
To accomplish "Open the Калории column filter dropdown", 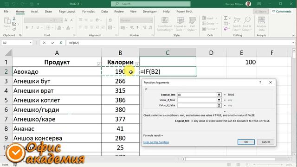I will click(137, 64).
